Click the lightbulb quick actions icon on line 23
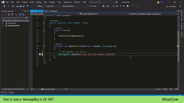 coord(40,54)
